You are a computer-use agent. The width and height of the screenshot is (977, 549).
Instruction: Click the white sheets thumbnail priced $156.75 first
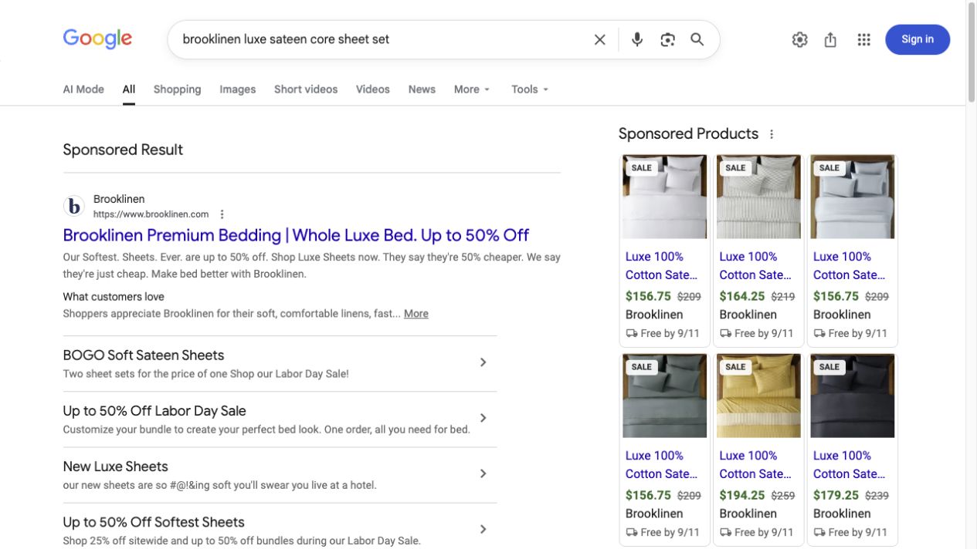pos(664,197)
